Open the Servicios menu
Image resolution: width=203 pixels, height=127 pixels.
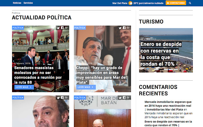pyautogui.click(x=28, y=3)
